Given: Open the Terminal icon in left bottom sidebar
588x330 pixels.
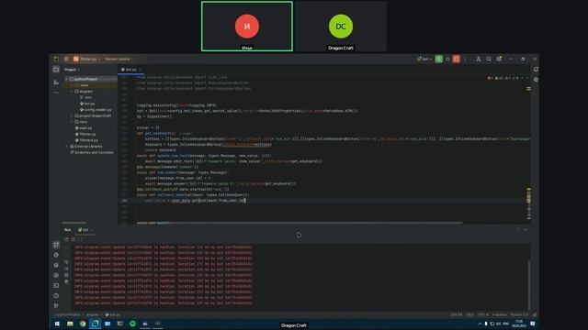Looking at the screenshot, I should point(56,285).
